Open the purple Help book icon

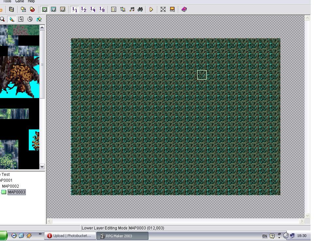click(184, 9)
